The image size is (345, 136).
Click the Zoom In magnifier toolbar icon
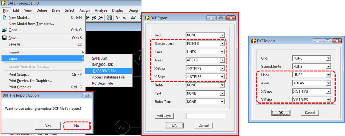pos(94,18)
